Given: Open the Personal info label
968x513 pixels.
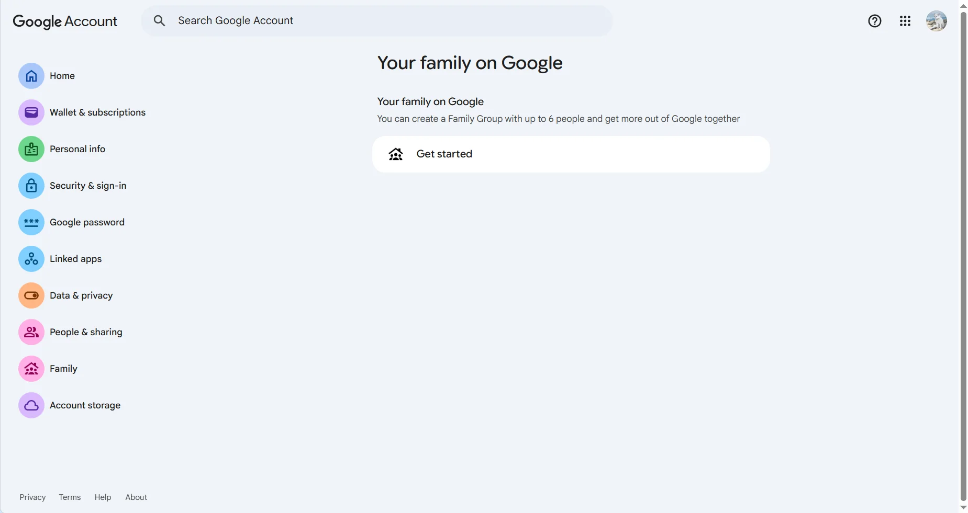Looking at the screenshot, I should click(77, 149).
